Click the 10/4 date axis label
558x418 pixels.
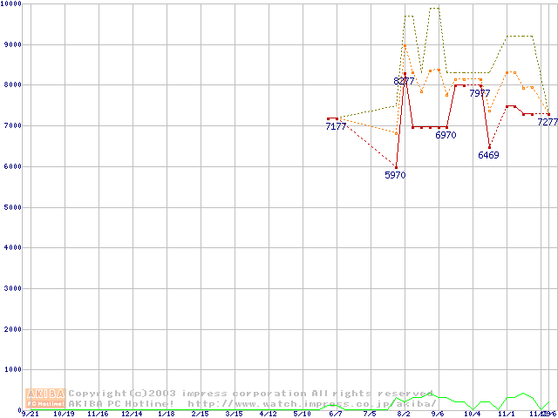[472, 415]
